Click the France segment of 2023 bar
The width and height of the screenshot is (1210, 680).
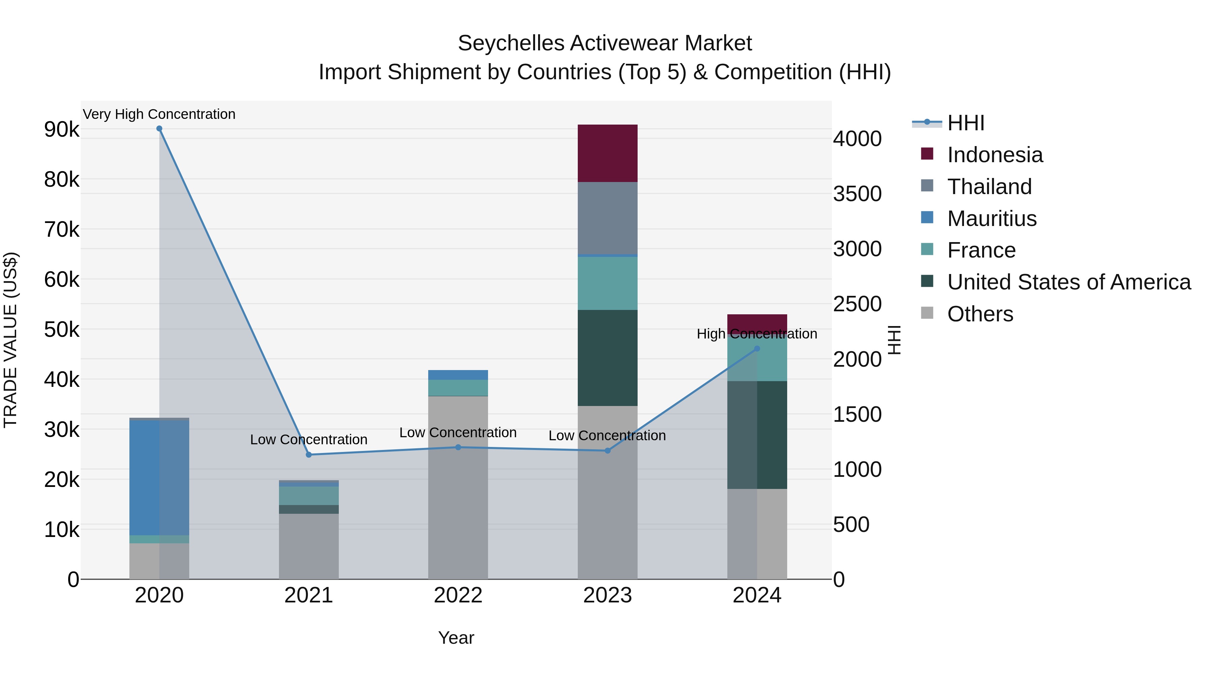607,283
